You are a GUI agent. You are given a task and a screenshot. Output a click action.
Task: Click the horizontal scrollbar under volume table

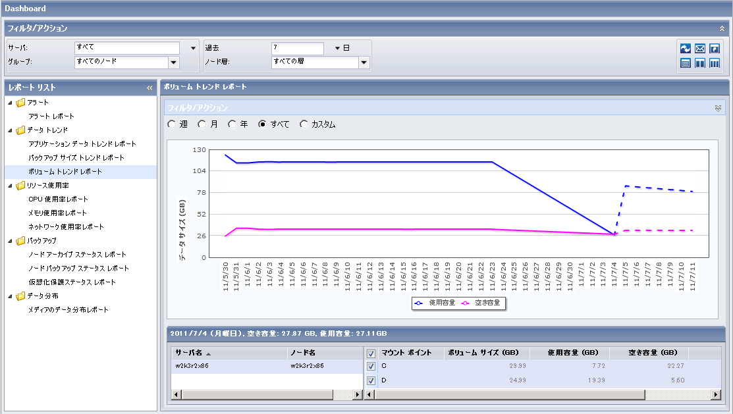(507, 394)
